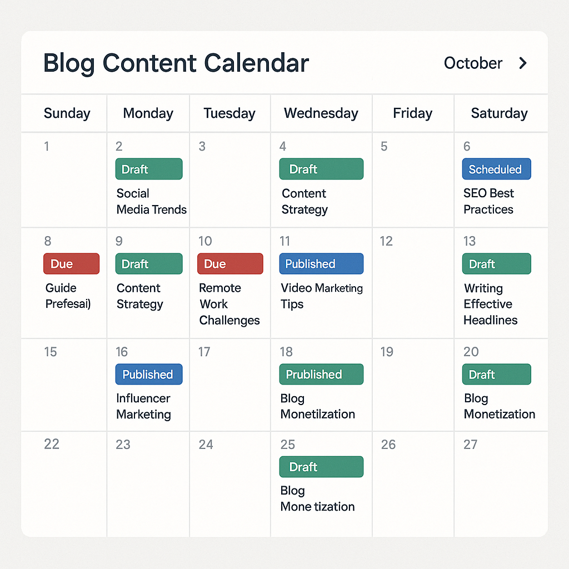Click the green Draft swatch on Content Strategy, October 9
The image size is (569, 569).
148,263
